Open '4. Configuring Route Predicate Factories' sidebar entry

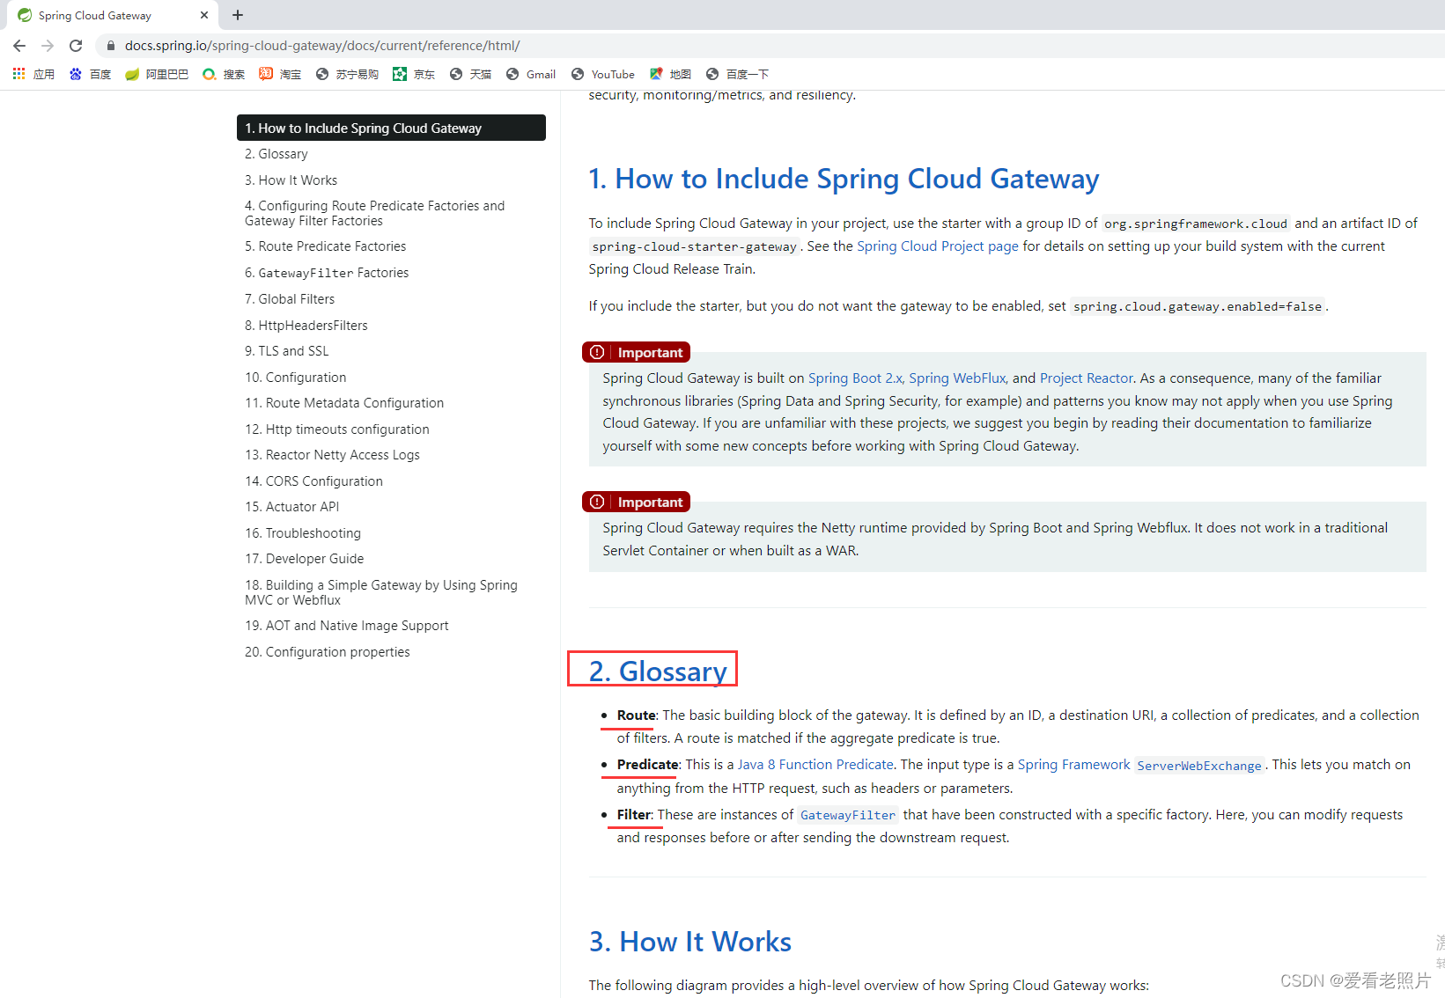pyautogui.click(x=375, y=214)
